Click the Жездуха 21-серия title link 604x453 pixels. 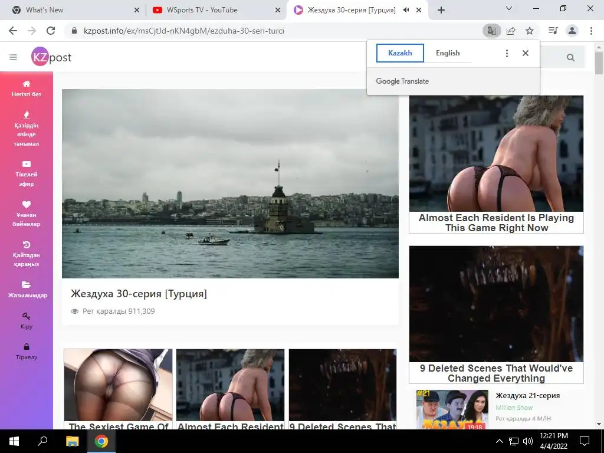(x=528, y=396)
